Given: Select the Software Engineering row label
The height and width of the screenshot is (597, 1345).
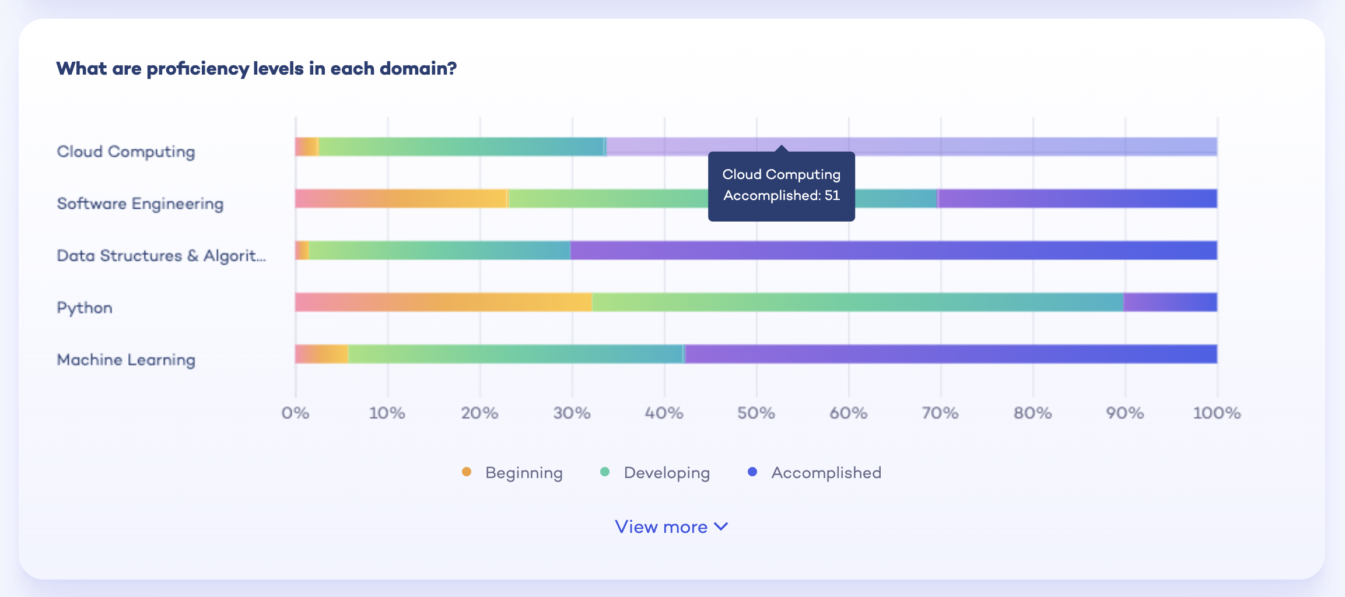Looking at the screenshot, I should point(140,203).
